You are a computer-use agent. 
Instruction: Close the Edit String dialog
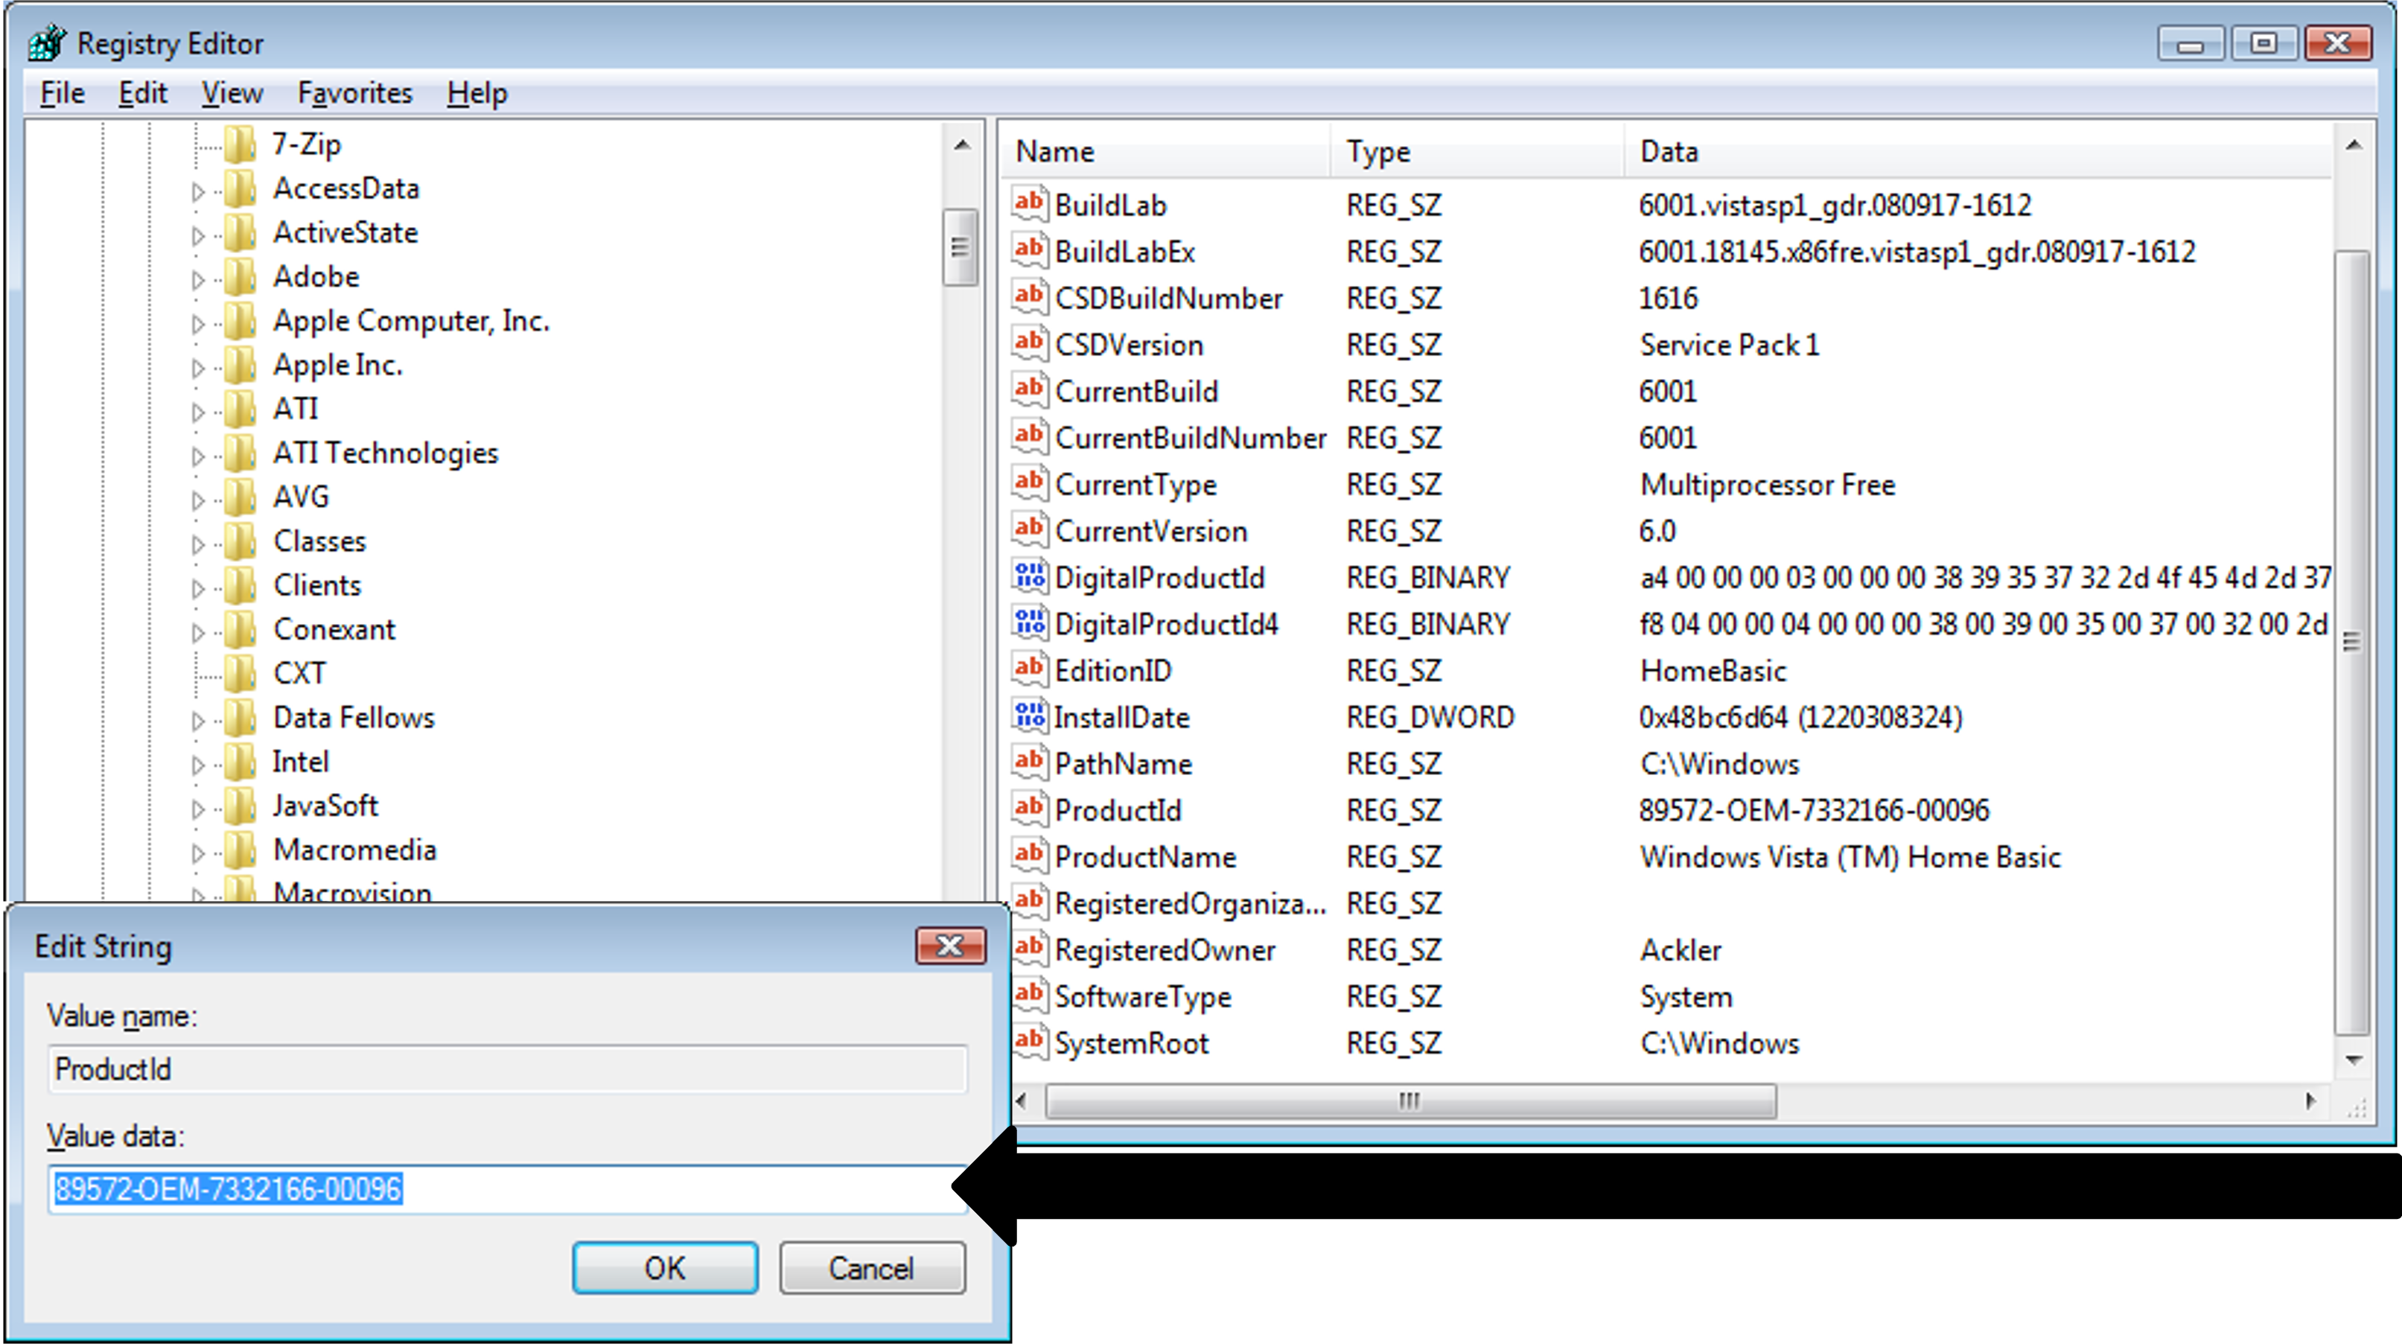point(950,946)
